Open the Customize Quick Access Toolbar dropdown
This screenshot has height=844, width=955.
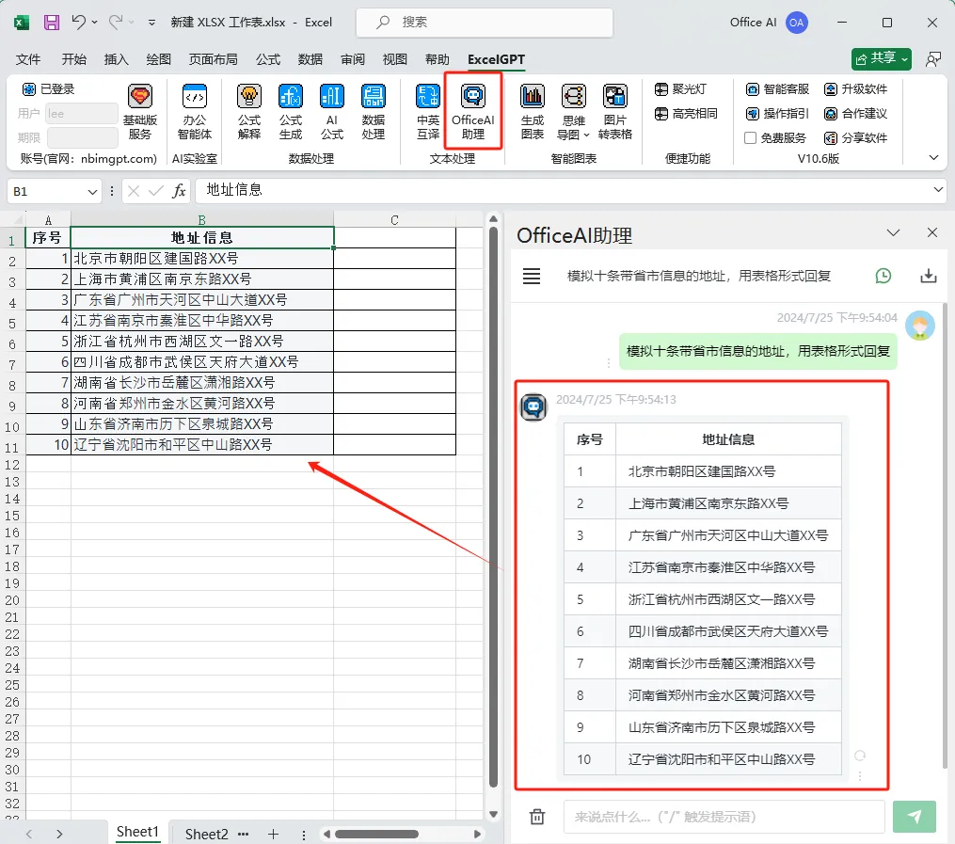point(151,23)
